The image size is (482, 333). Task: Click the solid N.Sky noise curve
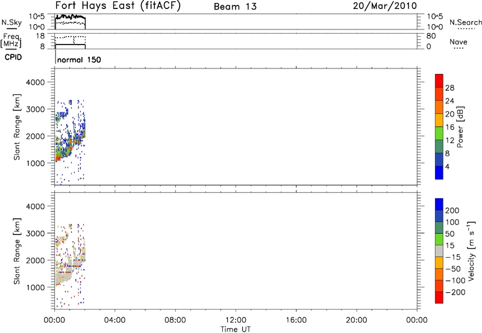coord(70,17)
